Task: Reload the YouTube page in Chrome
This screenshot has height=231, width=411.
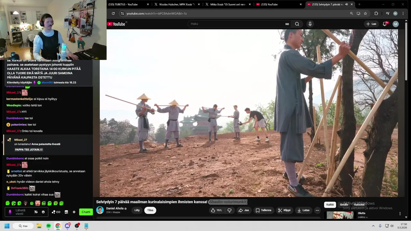Action: (113, 13)
